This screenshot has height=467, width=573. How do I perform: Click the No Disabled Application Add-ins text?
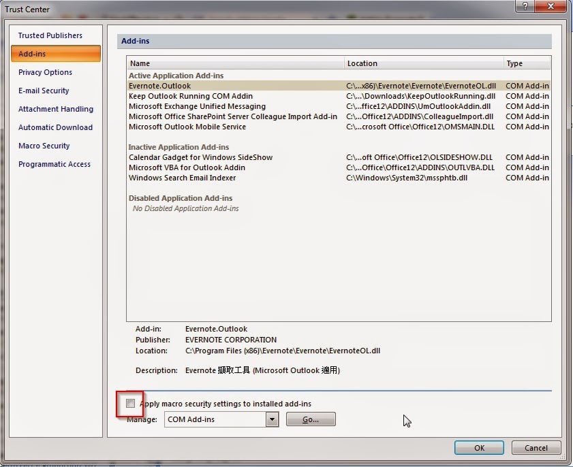185,208
